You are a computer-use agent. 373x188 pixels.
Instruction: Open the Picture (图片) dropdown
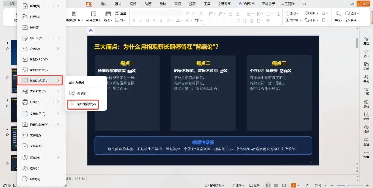coord(312,13)
